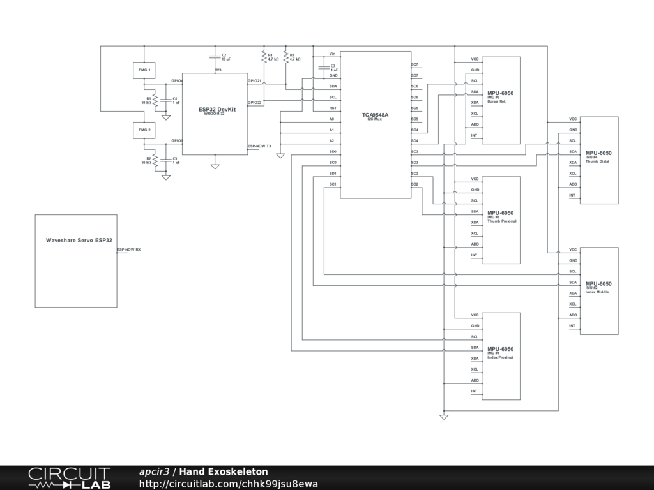Select the FMG 1 sensor block
The width and height of the screenshot is (654, 490).
pyautogui.click(x=144, y=70)
